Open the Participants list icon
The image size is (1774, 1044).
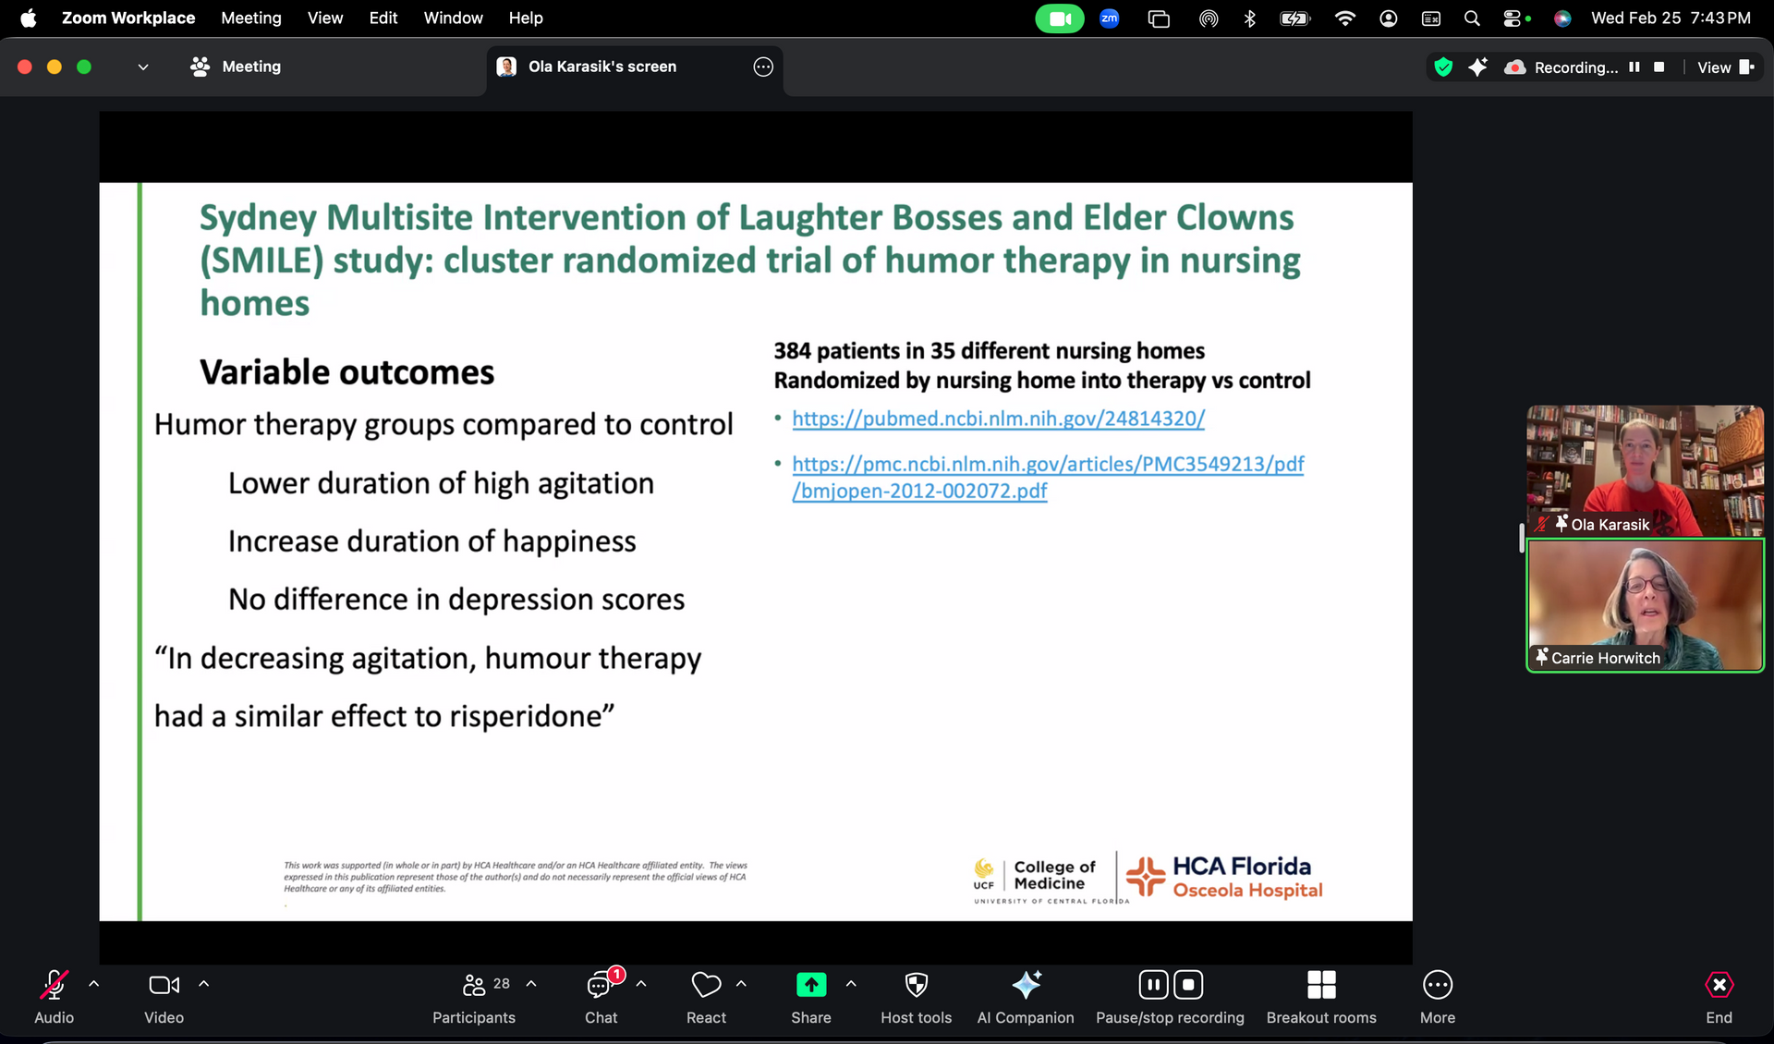(x=474, y=985)
